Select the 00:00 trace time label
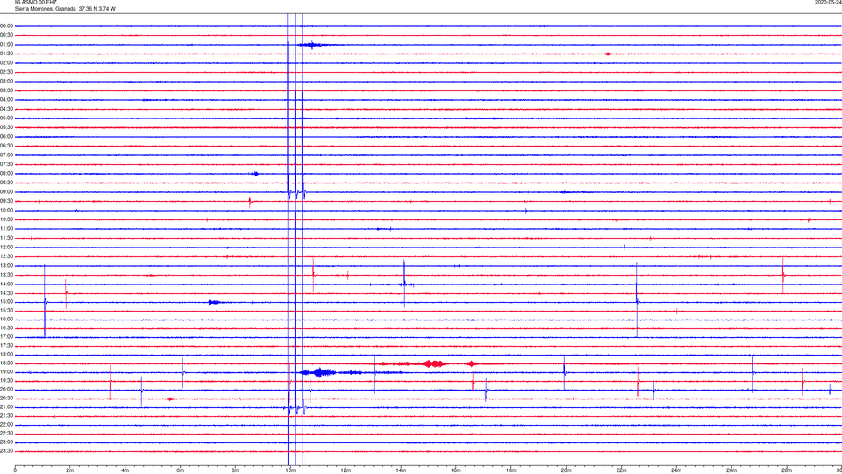The height and width of the screenshot is (474, 842). tap(6, 25)
